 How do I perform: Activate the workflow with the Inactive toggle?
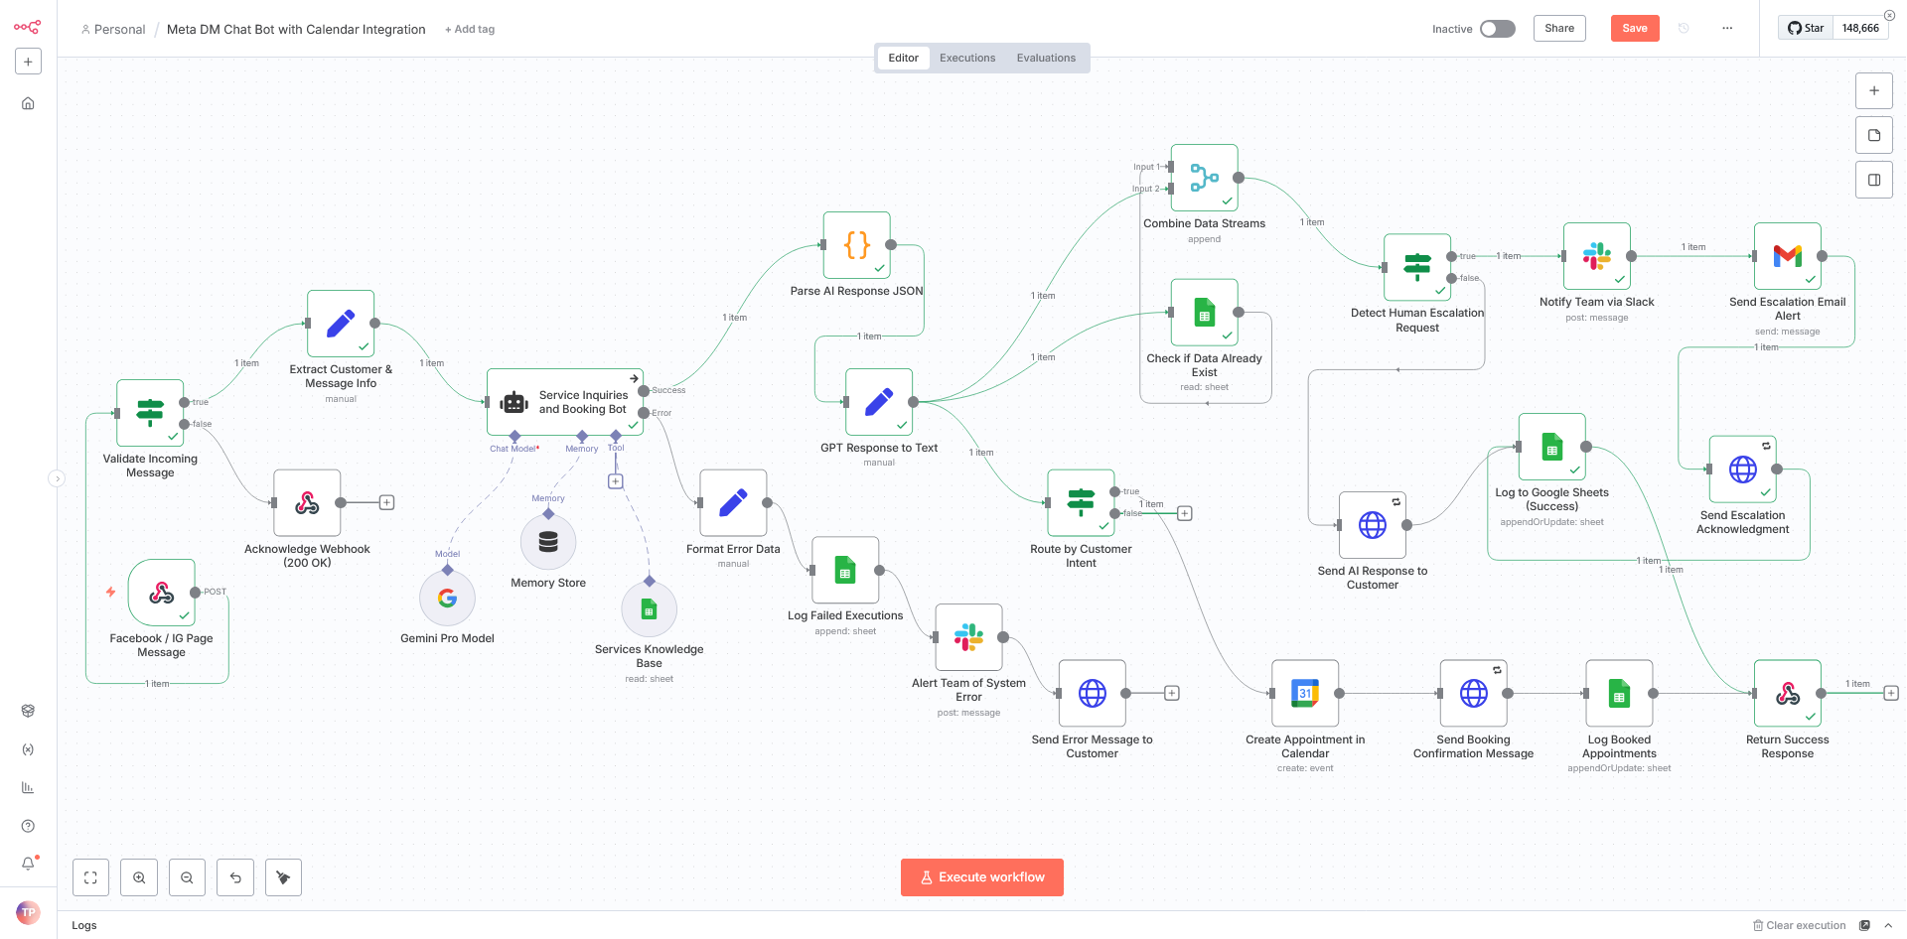pos(1498,29)
